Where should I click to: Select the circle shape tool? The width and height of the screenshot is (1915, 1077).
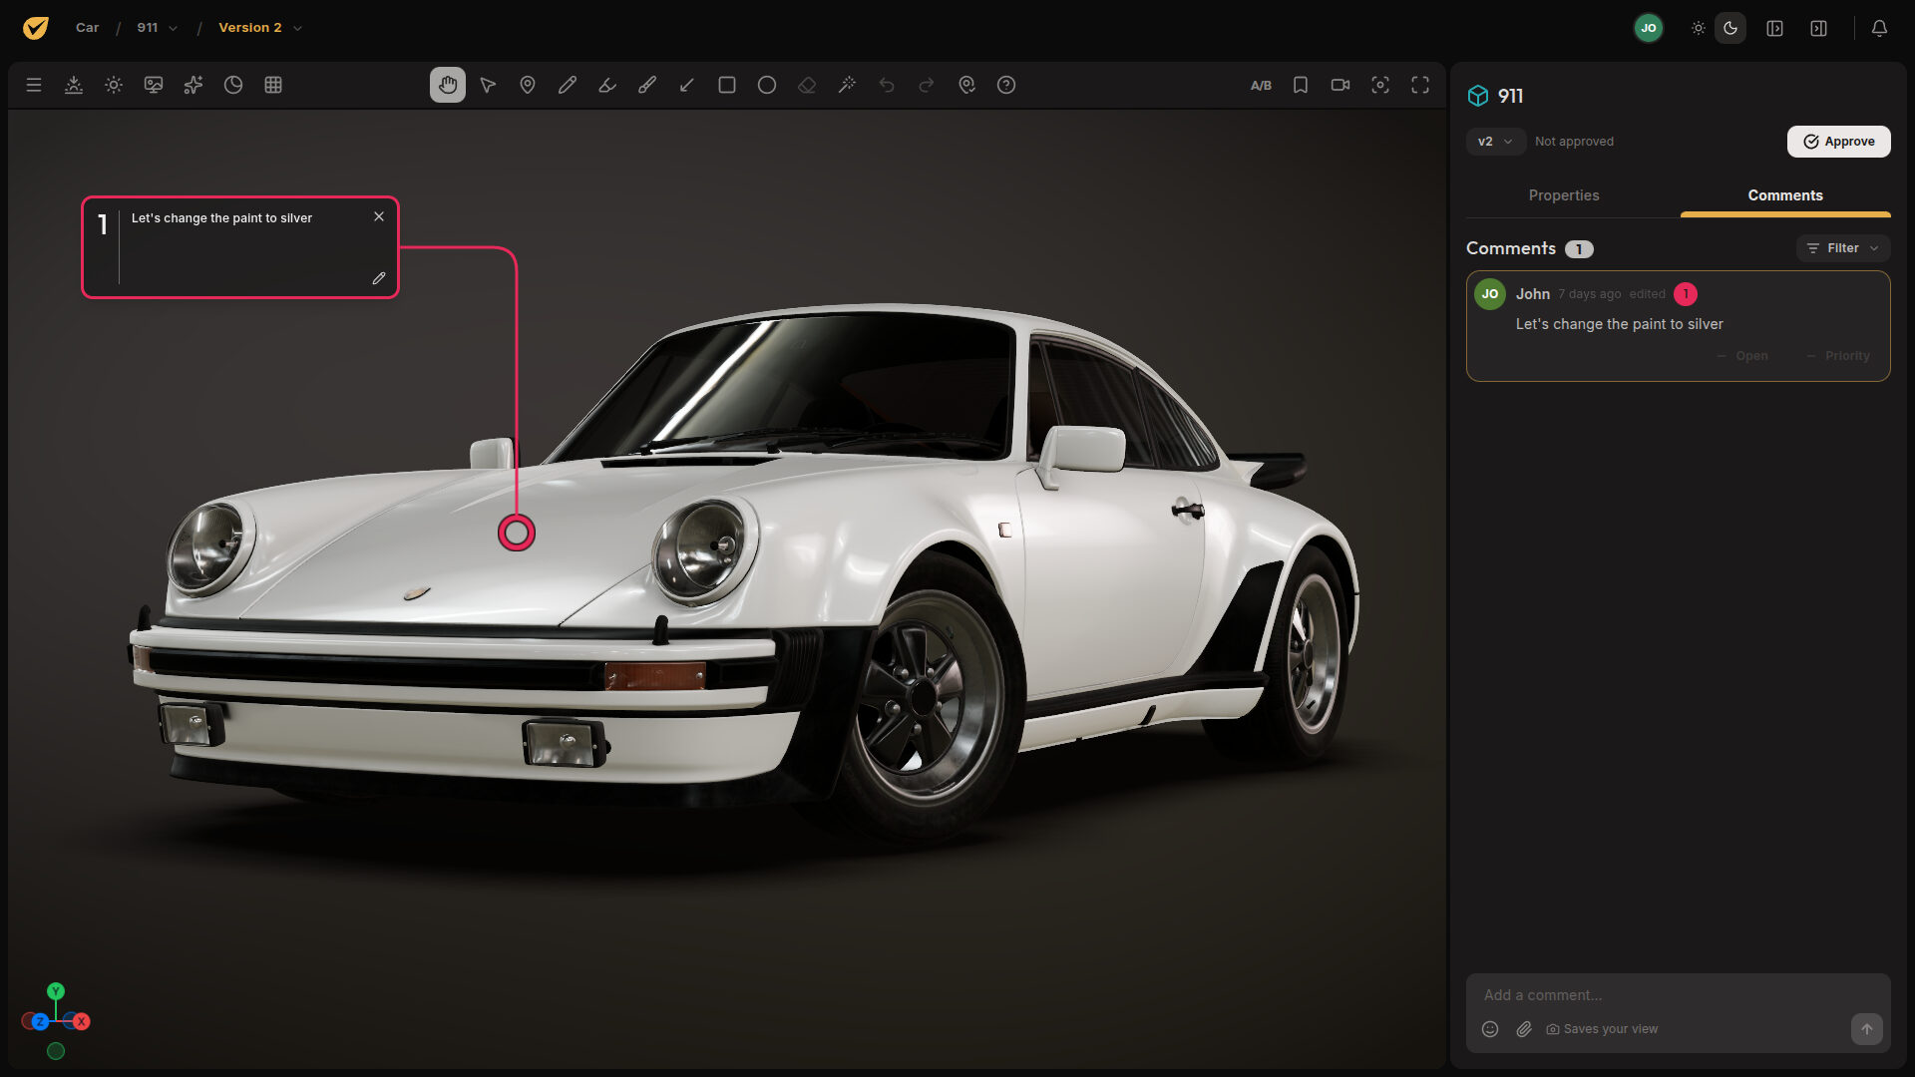pos(767,85)
